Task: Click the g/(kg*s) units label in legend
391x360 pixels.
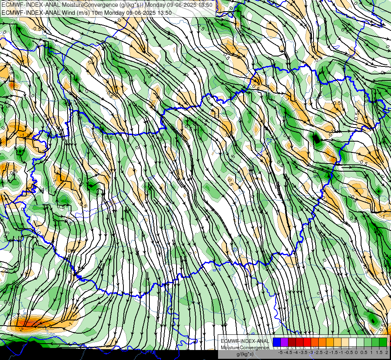Action: click(245, 354)
